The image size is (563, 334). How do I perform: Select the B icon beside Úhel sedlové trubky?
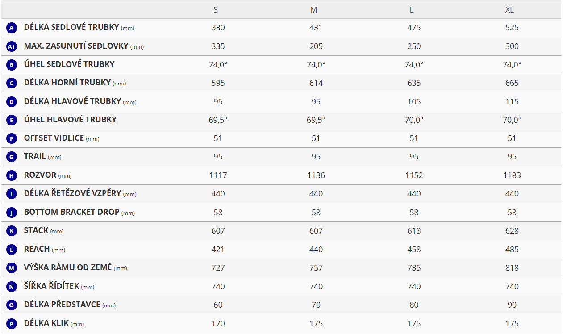click(x=12, y=65)
